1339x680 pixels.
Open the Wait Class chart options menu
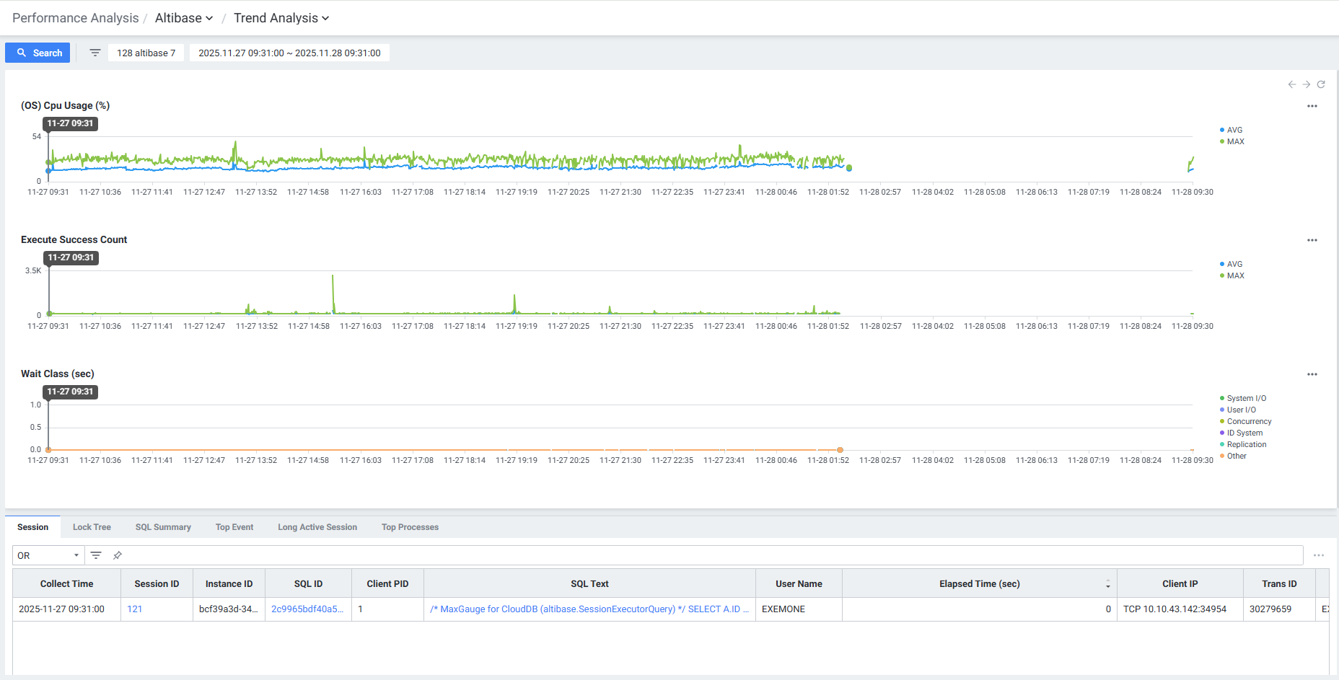click(x=1312, y=374)
